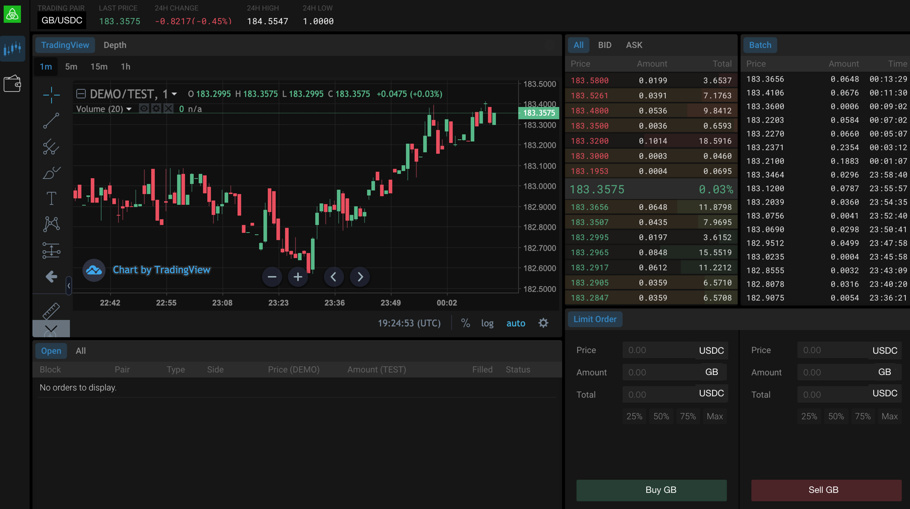Toggle percent price scale

pos(465,323)
